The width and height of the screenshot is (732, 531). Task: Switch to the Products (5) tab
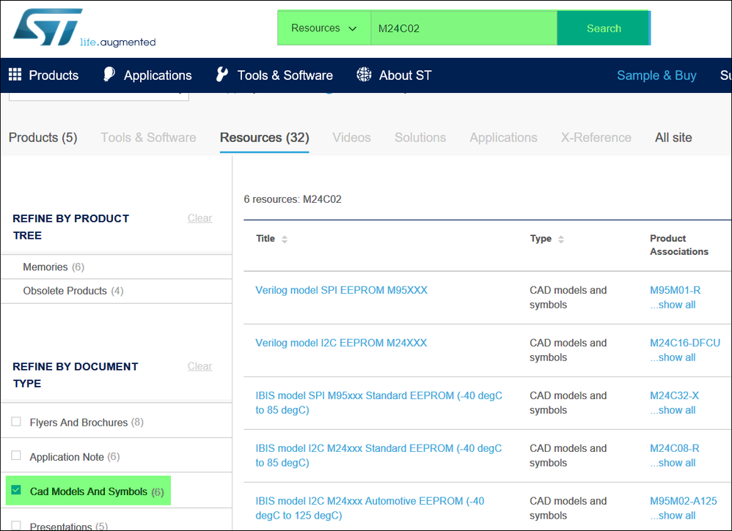click(x=43, y=138)
